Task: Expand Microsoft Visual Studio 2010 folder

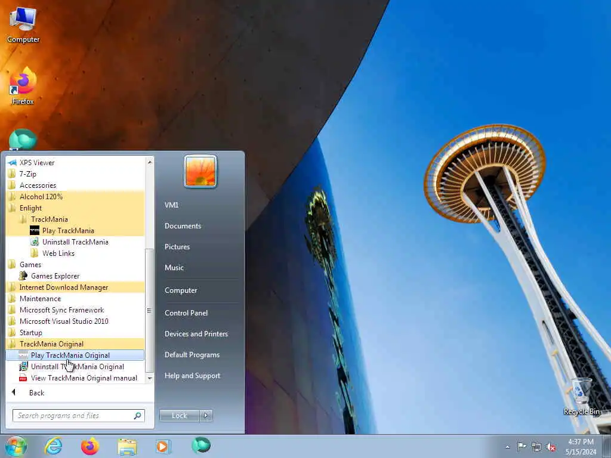Action: click(x=76, y=321)
